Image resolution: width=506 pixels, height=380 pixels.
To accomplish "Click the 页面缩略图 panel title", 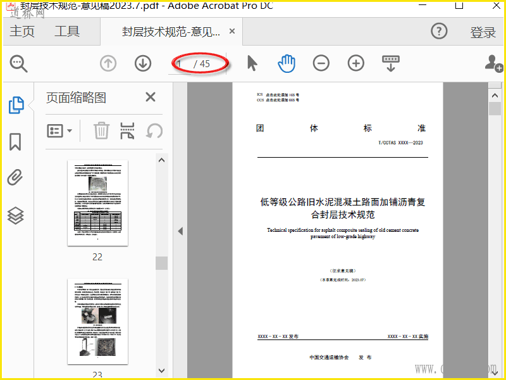I will 76,98.
